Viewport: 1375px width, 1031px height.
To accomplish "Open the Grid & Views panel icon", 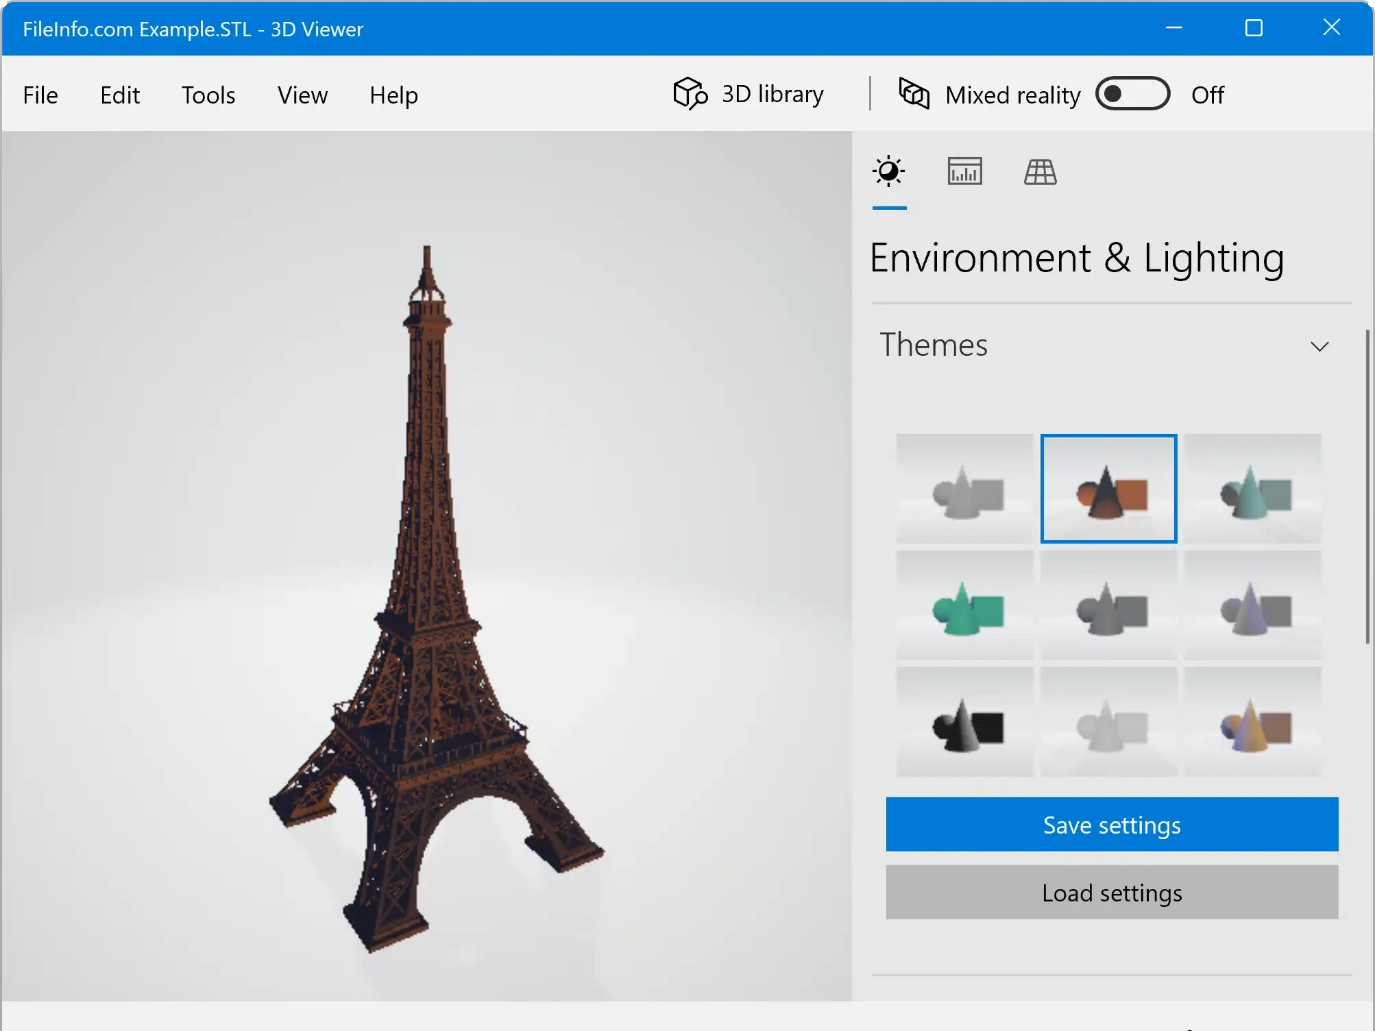I will [x=1039, y=171].
